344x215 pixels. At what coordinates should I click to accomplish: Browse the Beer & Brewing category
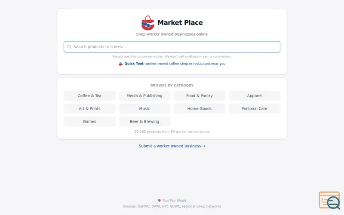[144, 122]
